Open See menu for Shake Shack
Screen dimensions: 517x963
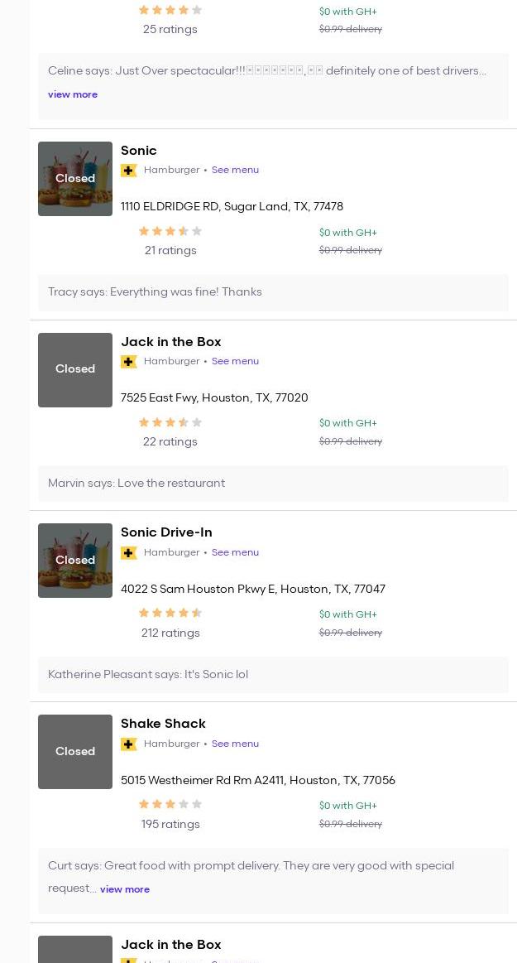click(235, 744)
